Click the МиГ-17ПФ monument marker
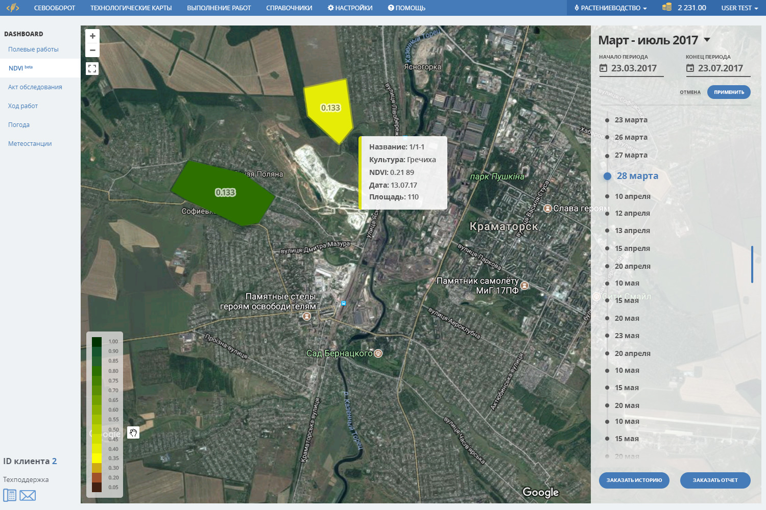 coord(524,286)
